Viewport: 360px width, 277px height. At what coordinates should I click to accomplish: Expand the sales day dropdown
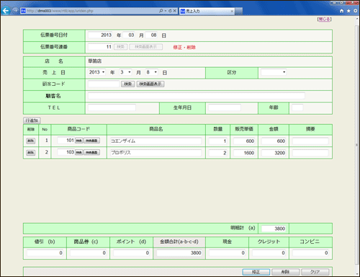(152, 72)
